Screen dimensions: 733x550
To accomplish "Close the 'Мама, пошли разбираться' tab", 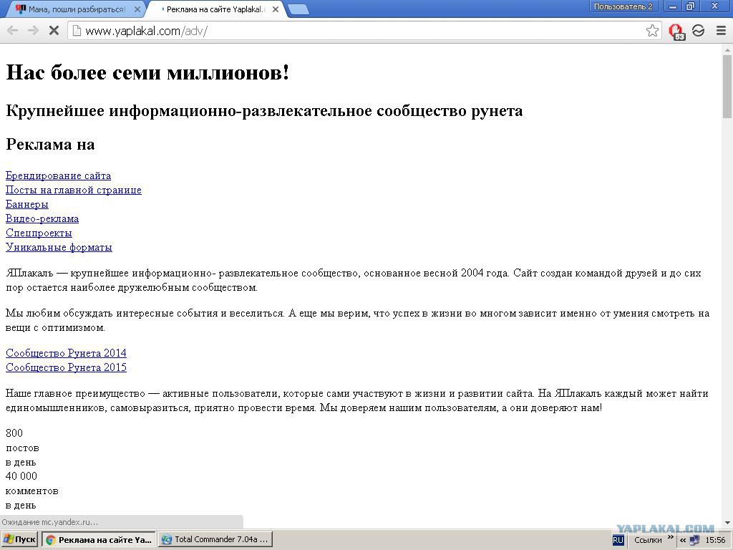I will [x=137, y=9].
